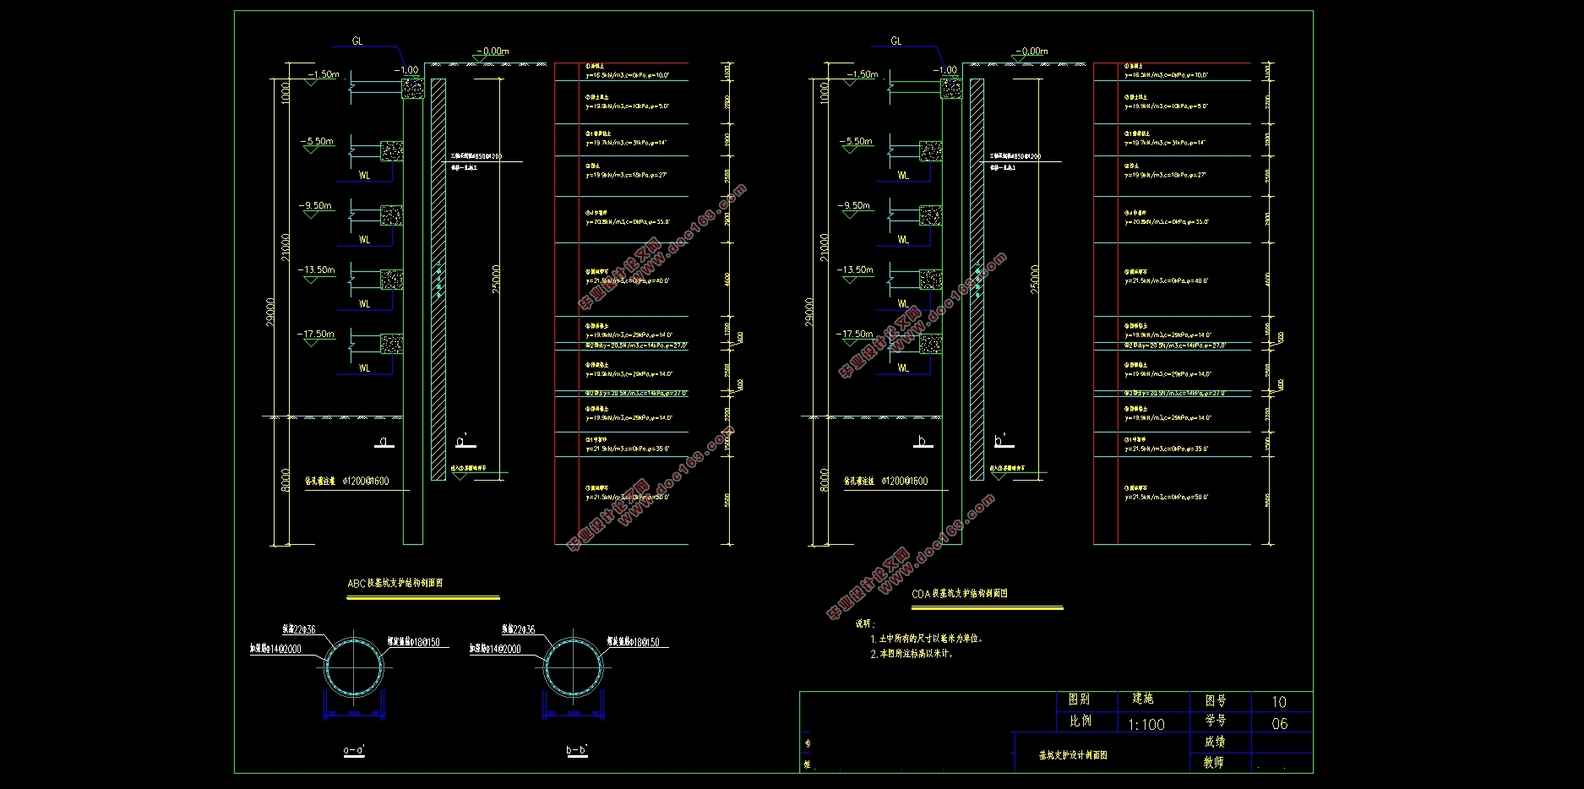Click '螺旋箍筋Φ18@150' label on b-b' section
This screenshot has height=789, width=1584.
coord(633,642)
